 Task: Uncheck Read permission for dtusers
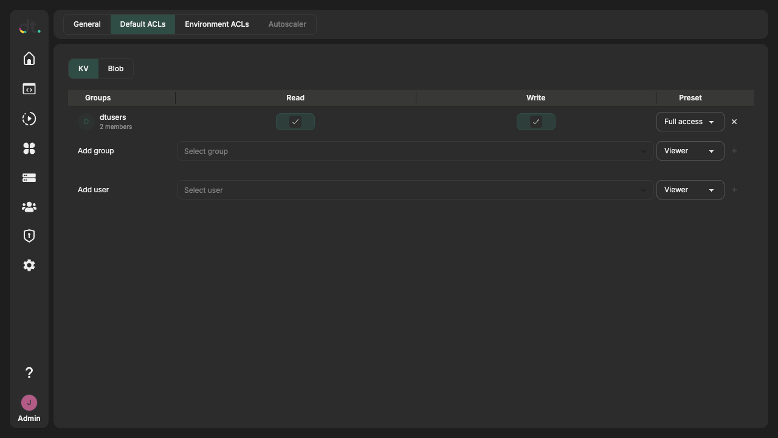(x=295, y=122)
